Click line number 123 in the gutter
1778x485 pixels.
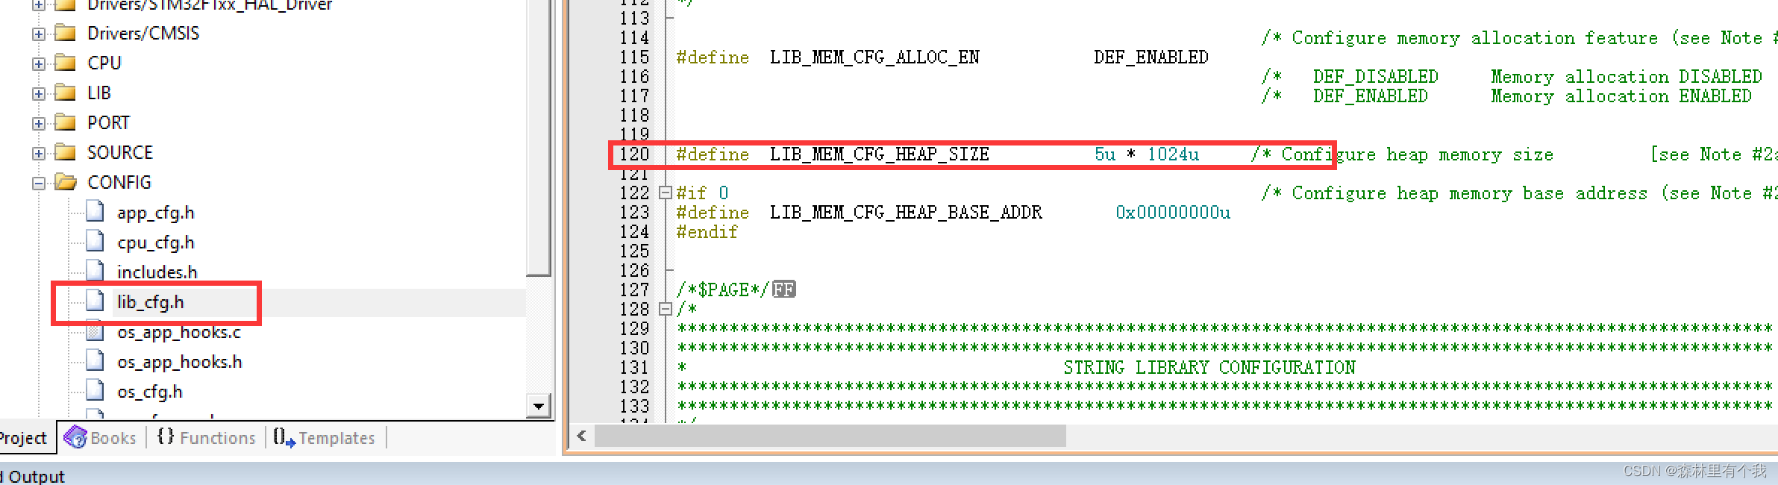(634, 213)
